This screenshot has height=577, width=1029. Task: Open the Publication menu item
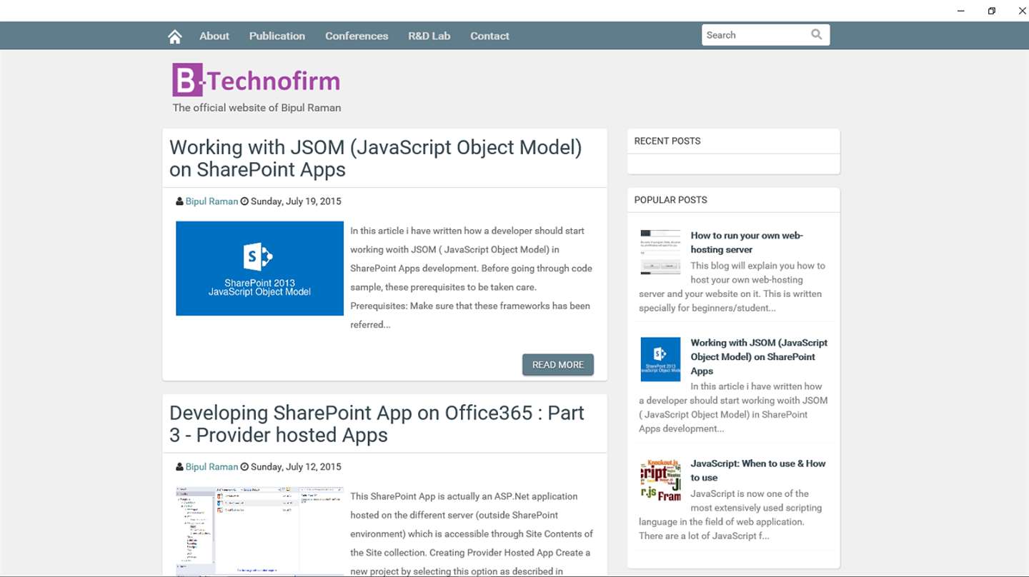(x=277, y=36)
